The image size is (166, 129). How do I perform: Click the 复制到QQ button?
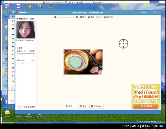pos(97,106)
